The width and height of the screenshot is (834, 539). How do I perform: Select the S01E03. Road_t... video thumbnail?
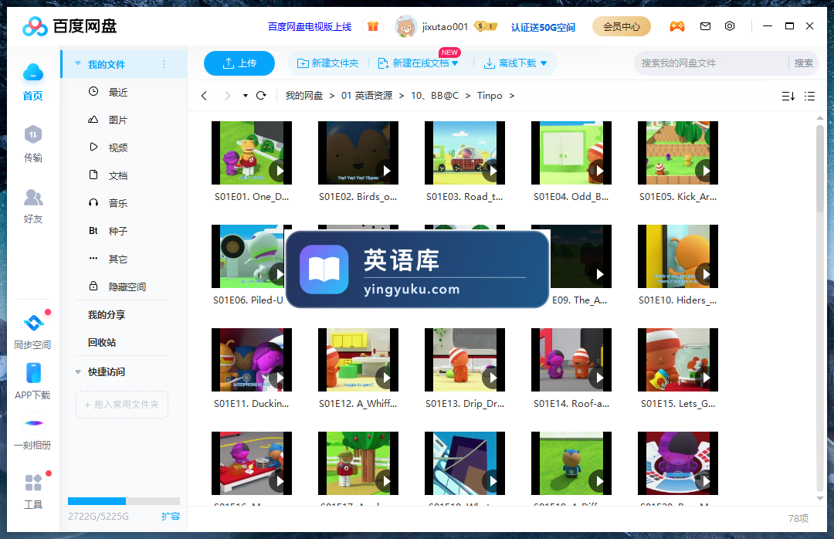point(464,153)
